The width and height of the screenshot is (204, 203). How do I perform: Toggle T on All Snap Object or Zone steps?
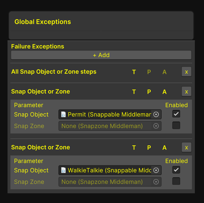pyautogui.click(x=134, y=72)
